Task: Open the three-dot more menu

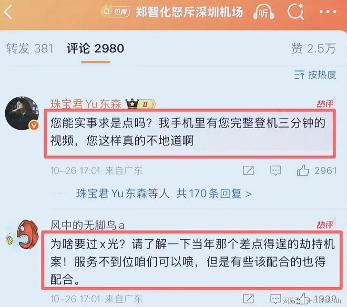Action: 328,12
